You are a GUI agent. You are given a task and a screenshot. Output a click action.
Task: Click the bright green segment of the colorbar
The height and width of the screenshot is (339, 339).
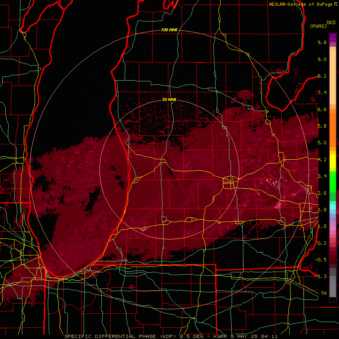[x=333, y=182]
